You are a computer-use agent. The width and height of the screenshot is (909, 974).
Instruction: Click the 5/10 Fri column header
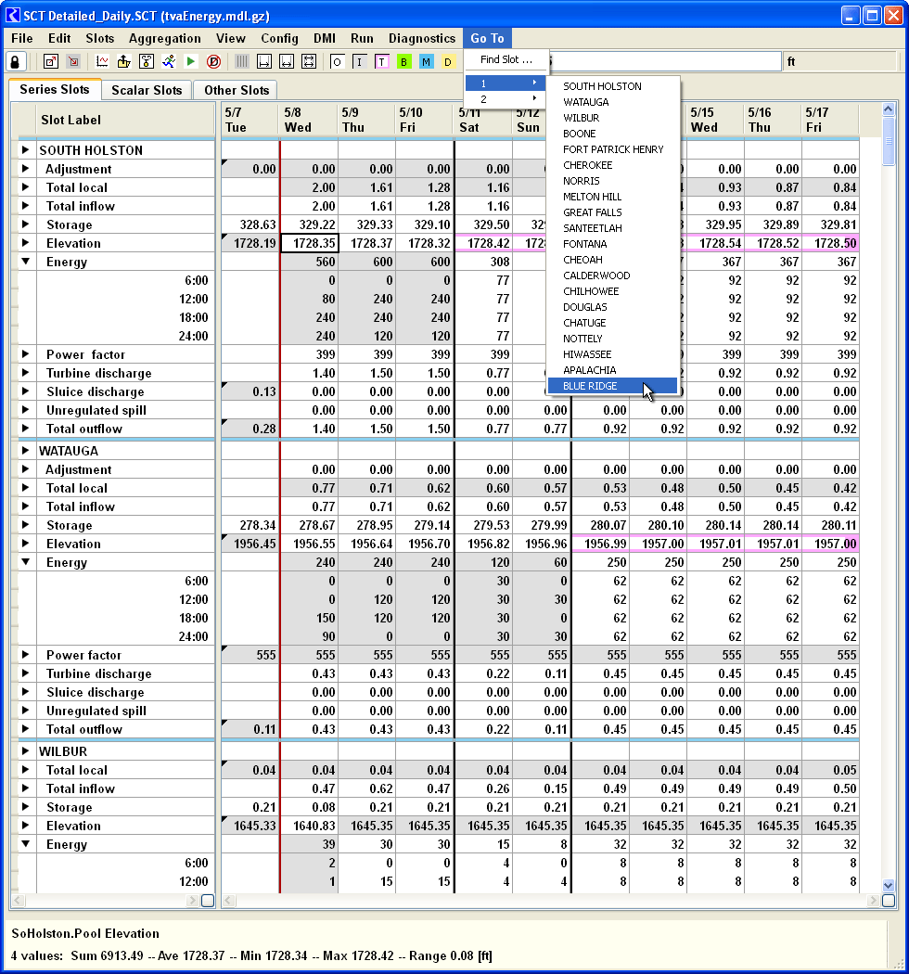[424, 120]
